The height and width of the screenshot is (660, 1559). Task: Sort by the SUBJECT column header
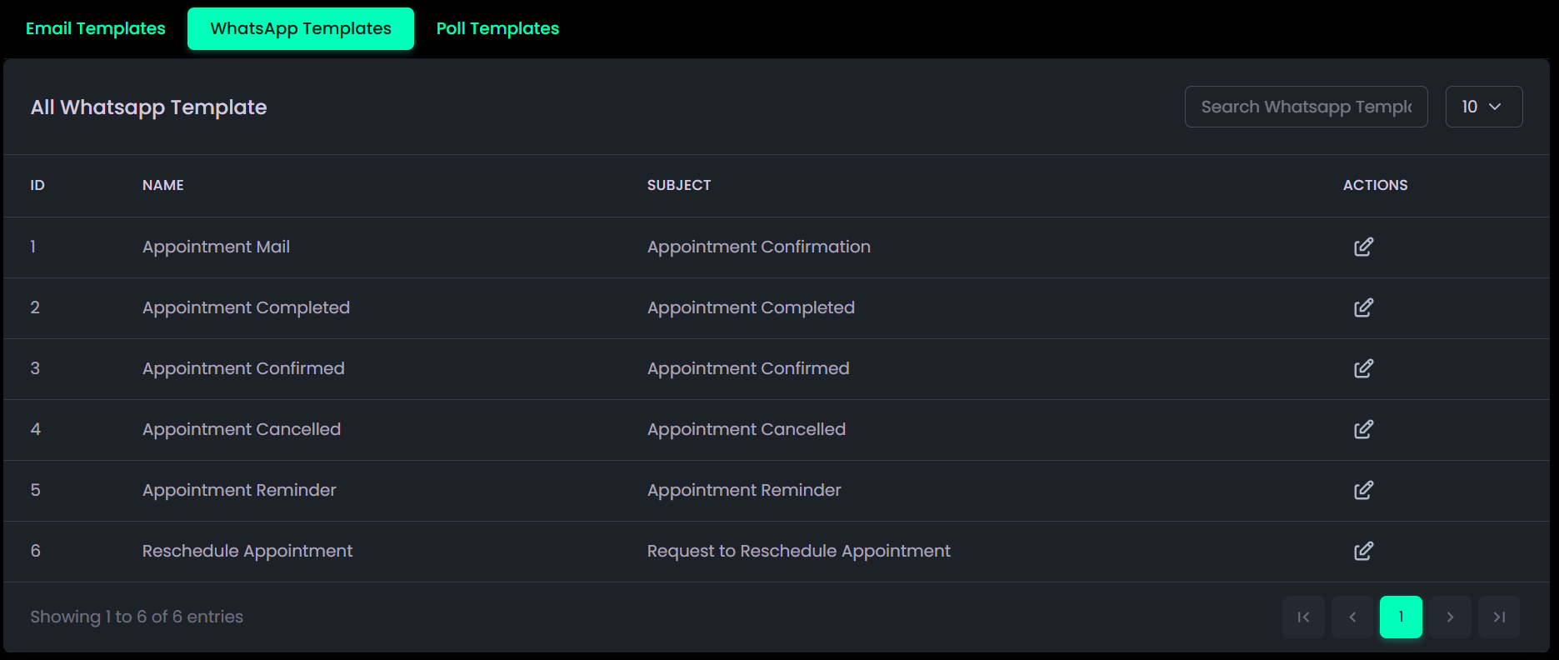(x=679, y=185)
